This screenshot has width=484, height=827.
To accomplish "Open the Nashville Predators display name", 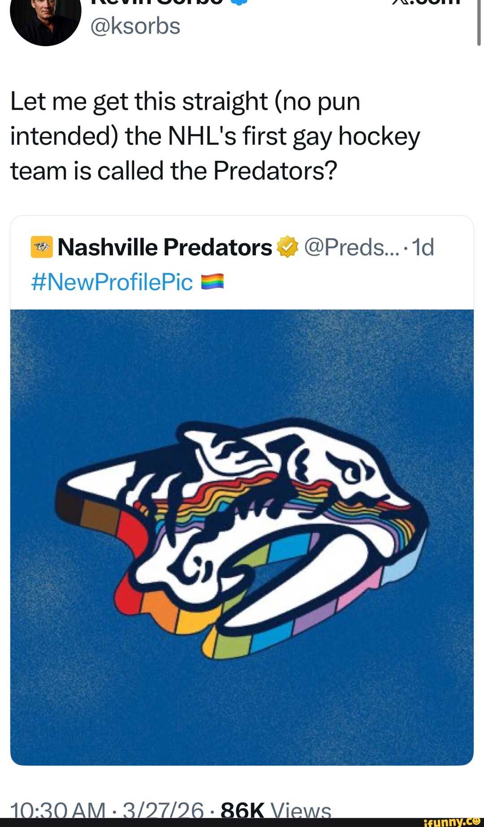I will (164, 247).
